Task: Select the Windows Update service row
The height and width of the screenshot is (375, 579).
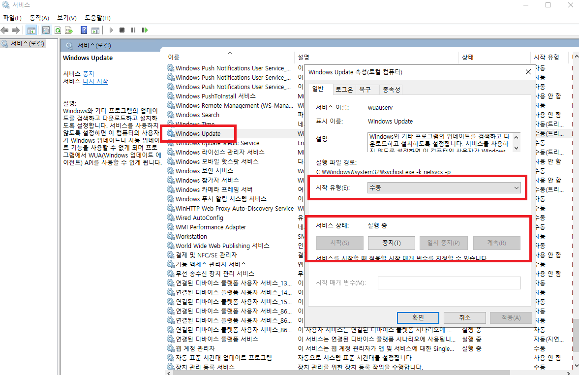Action: pyautogui.click(x=198, y=133)
